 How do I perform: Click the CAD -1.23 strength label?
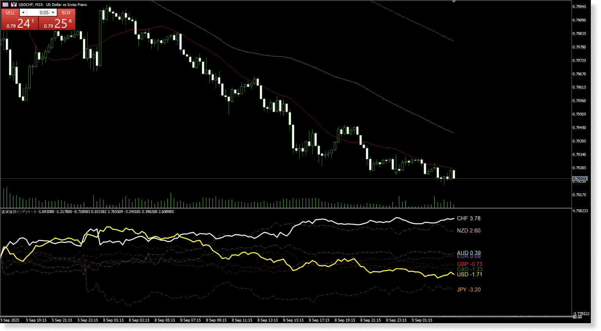click(x=470, y=269)
